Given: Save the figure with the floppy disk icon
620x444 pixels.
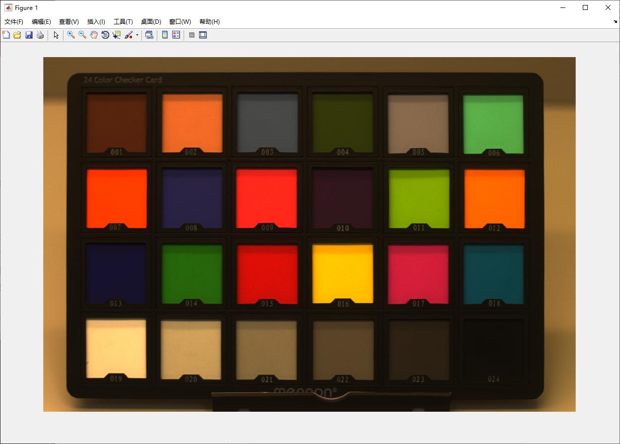Looking at the screenshot, I should pos(29,35).
